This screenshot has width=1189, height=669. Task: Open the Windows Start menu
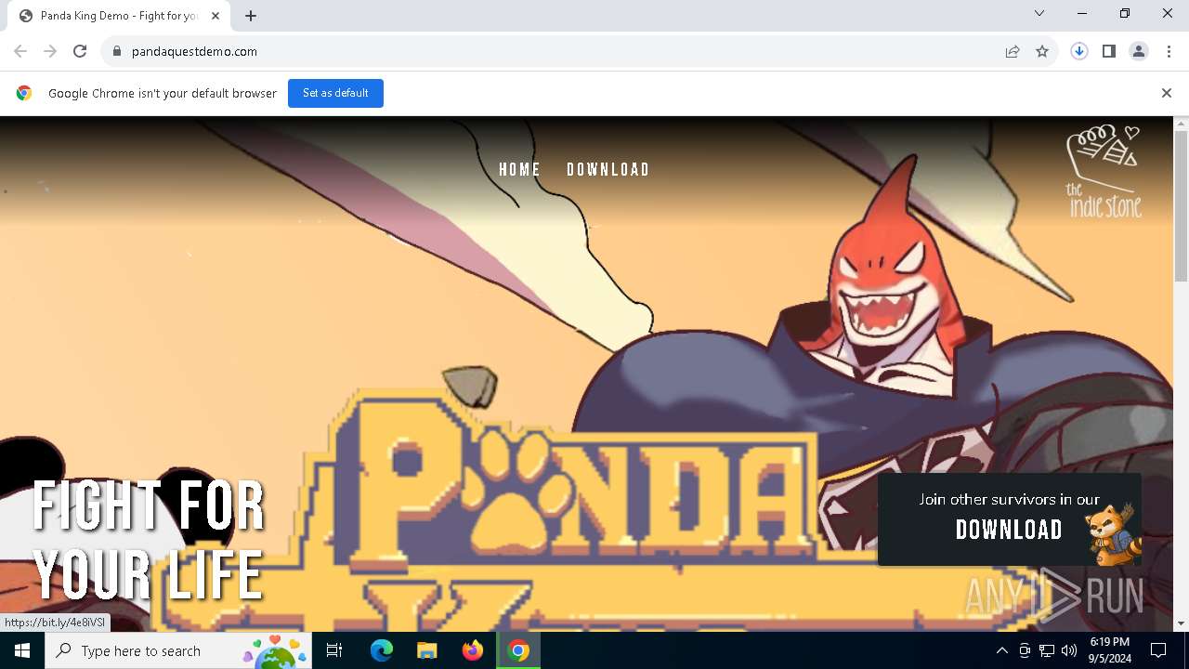click(x=22, y=650)
